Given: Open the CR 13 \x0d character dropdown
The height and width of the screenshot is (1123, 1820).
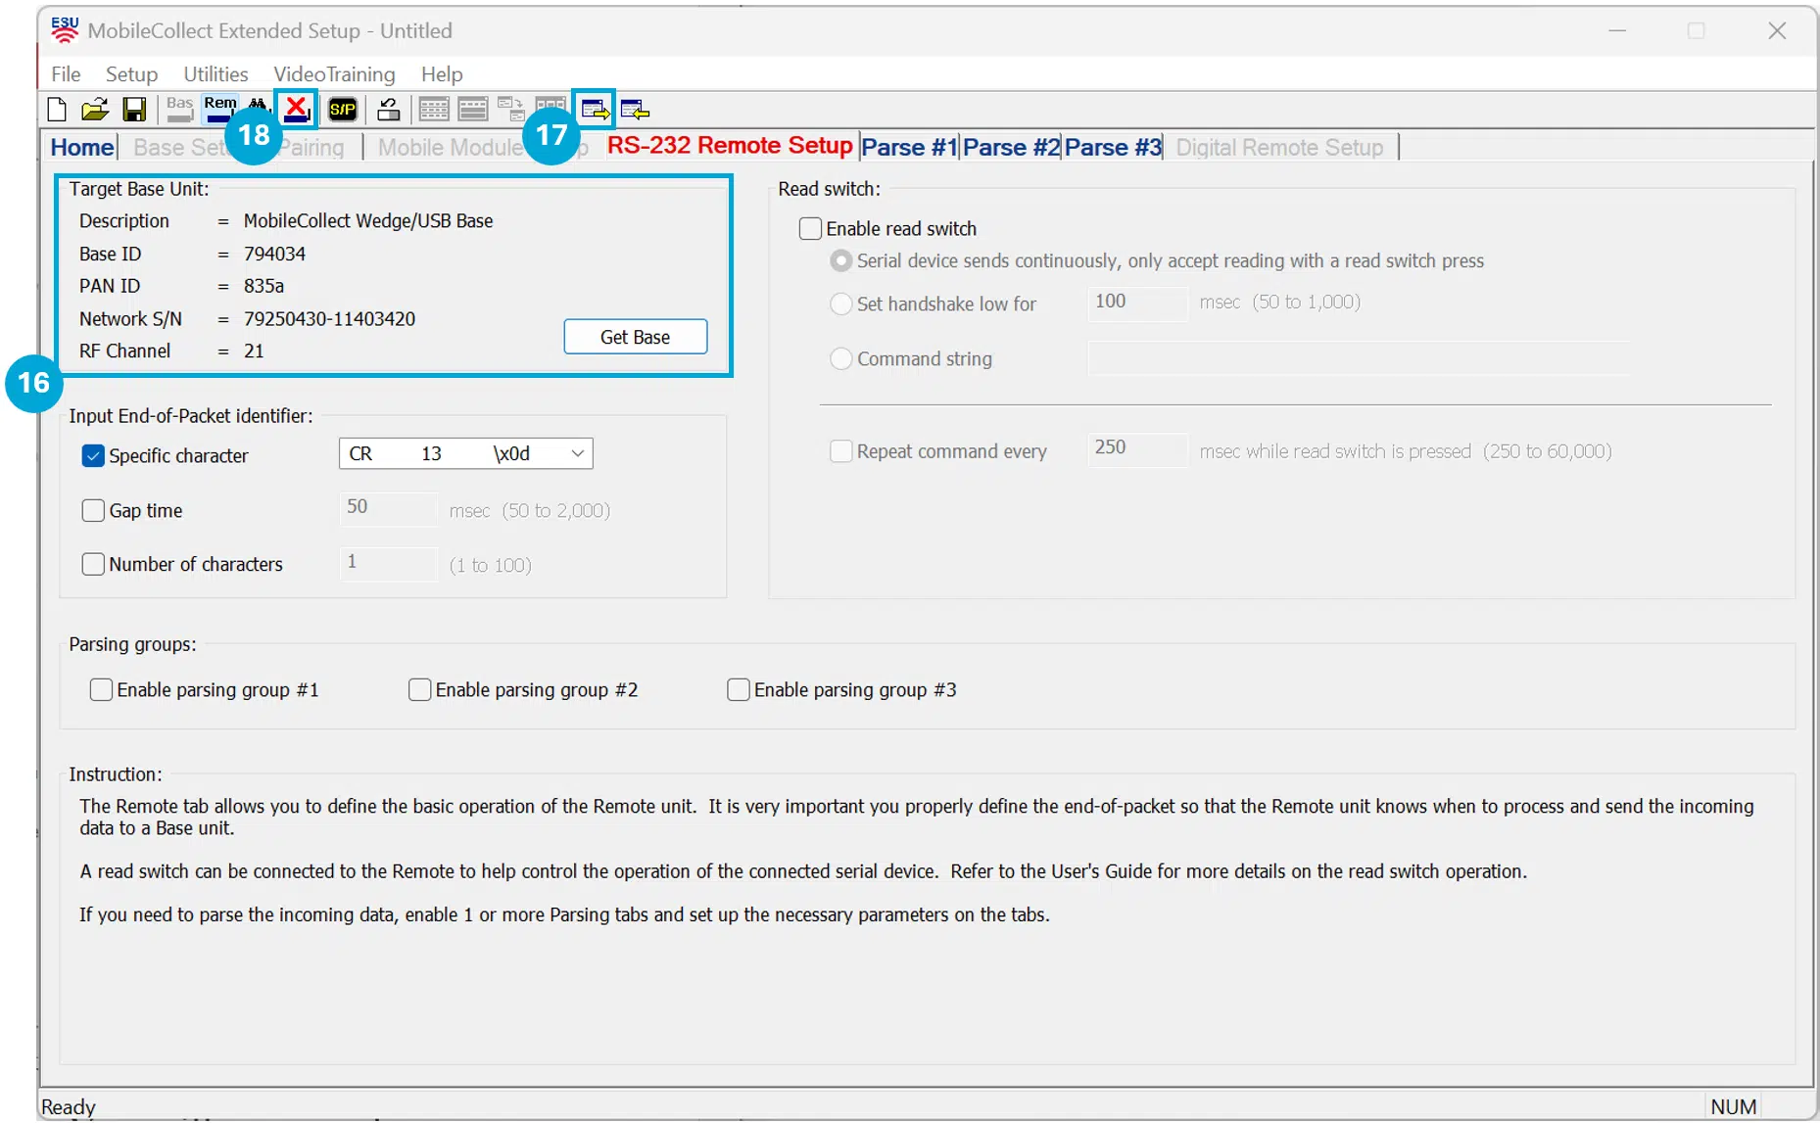Looking at the screenshot, I should [x=466, y=454].
